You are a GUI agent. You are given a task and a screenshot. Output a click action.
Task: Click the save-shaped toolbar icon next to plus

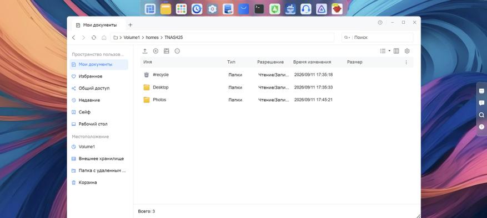click(x=167, y=51)
